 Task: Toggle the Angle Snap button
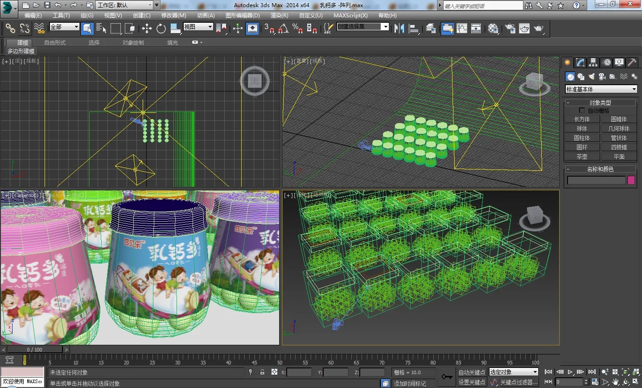click(283, 29)
